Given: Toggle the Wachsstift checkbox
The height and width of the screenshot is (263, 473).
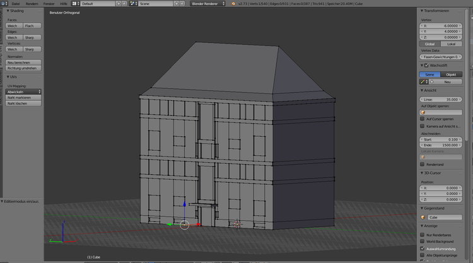Looking at the screenshot, I should point(426,65).
